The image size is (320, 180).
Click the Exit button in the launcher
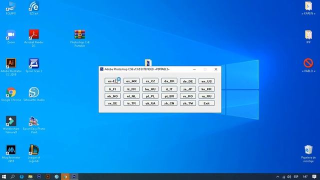[206, 103]
